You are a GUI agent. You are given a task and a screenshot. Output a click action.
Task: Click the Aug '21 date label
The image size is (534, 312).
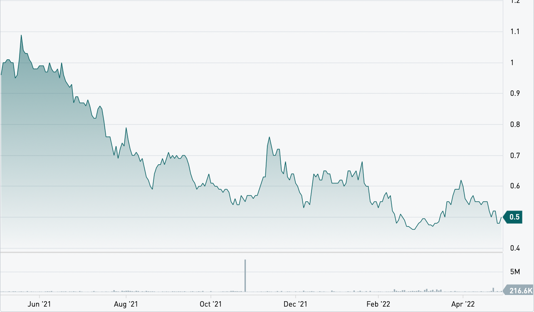pos(126,304)
